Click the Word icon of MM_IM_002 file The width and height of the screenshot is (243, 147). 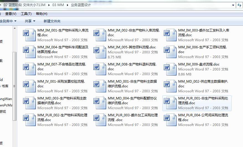click(x=100, y=35)
